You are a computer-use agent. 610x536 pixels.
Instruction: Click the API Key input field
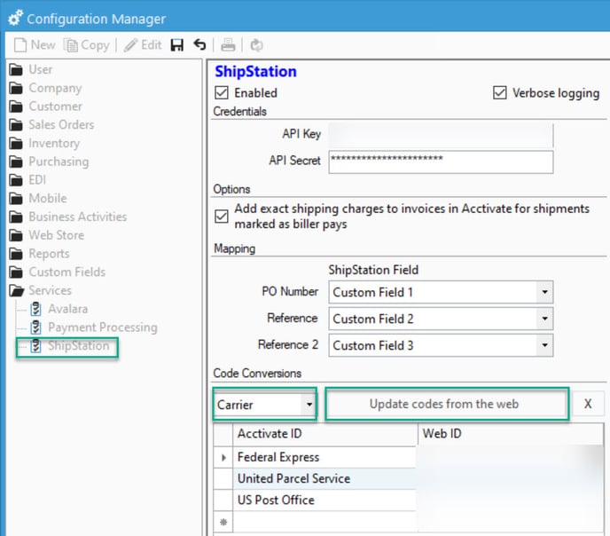pyautogui.click(x=441, y=135)
